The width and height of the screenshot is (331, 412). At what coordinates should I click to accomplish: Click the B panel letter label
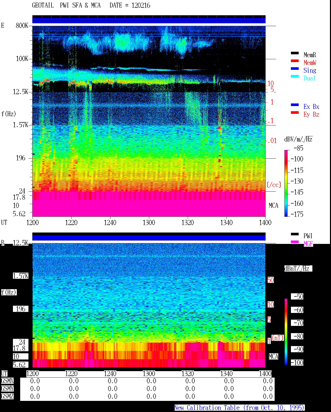coord(3,243)
